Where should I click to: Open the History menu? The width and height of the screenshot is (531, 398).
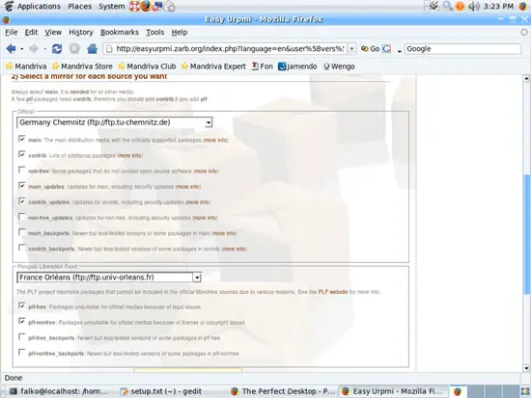point(80,32)
